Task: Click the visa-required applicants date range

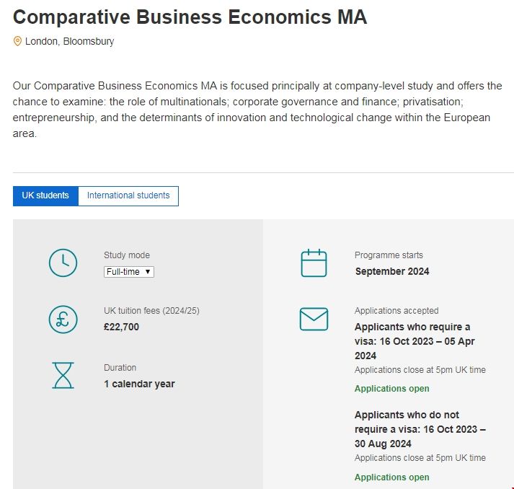Action: point(415,341)
